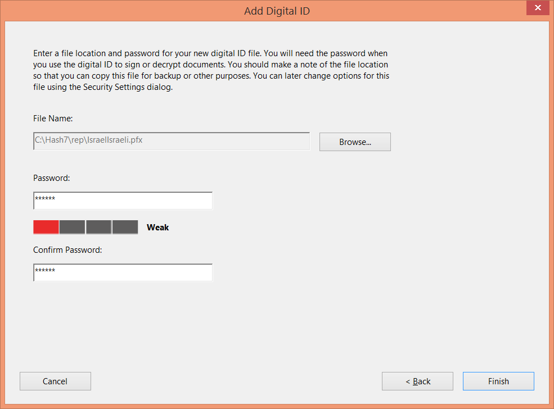The image size is (554, 409).
Task: Click the 'Password:' label
Action: 52,178
